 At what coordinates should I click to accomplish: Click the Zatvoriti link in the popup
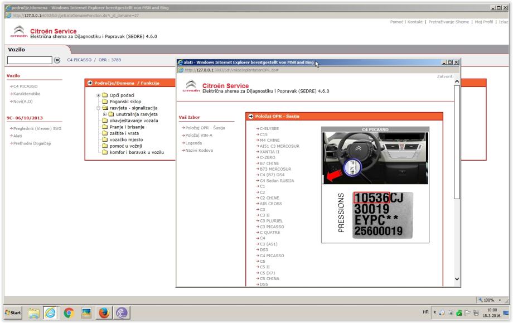(444, 76)
